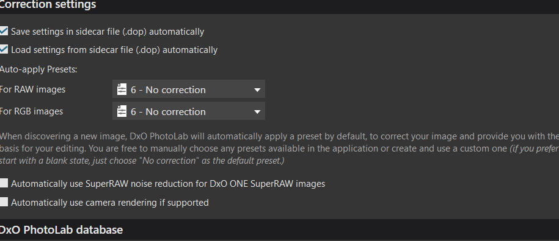Click the For RGB images label

tap(31, 111)
